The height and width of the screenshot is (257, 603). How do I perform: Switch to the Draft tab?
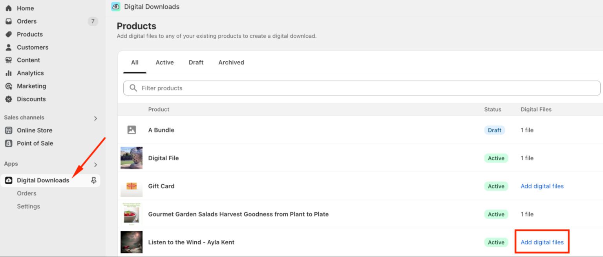tap(196, 62)
